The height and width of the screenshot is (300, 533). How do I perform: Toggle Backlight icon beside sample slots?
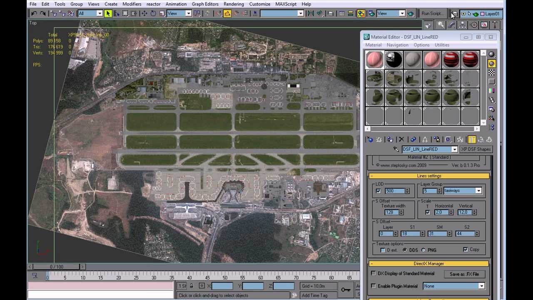pyautogui.click(x=491, y=63)
